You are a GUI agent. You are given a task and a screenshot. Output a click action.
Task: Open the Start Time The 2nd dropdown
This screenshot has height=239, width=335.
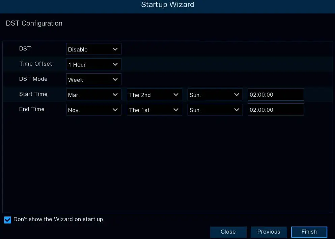(154, 95)
